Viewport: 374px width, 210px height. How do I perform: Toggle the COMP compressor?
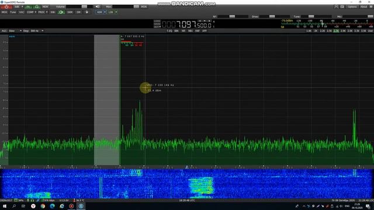tap(30, 12)
